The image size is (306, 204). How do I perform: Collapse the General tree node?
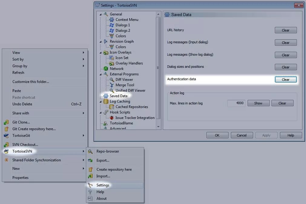point(100,14)
